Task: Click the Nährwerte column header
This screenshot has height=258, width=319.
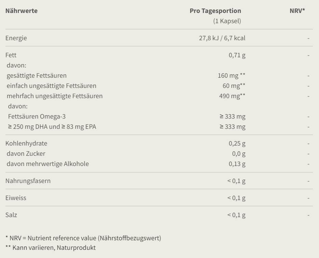Action: click(x=22, y=11)
